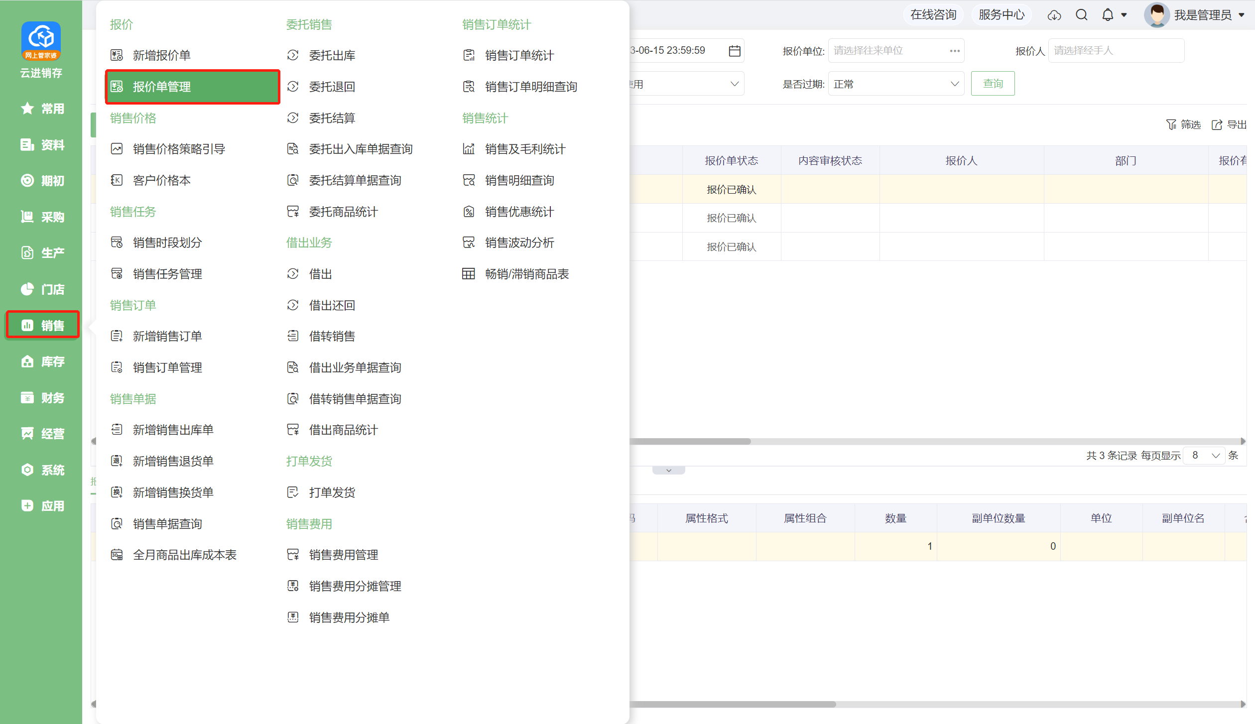Screen dimensions: 1255x724
Task: Open 生产 in the sidebar
Action: (x=42, y=253)
